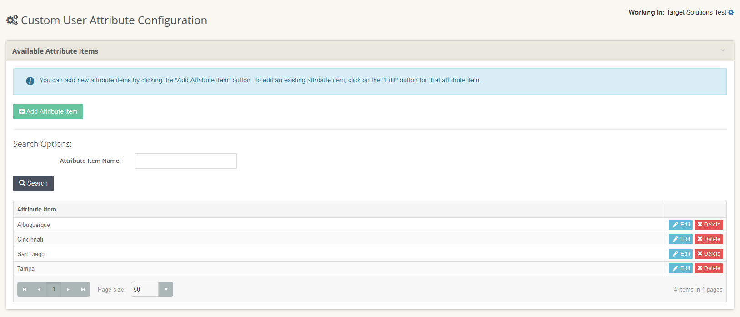Viewport: 740px width, 317px height.
Task: Go to the next page of results
Action: click(x=68, y=289)
